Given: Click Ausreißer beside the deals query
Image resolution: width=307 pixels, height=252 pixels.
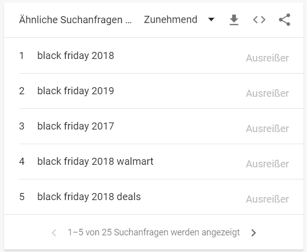Looking at the screenshot, I should 267,199.
